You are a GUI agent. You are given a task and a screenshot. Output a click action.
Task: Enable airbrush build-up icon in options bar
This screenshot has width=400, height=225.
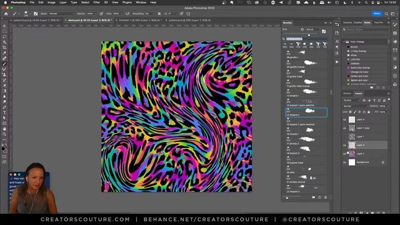(x=127, y=14)
